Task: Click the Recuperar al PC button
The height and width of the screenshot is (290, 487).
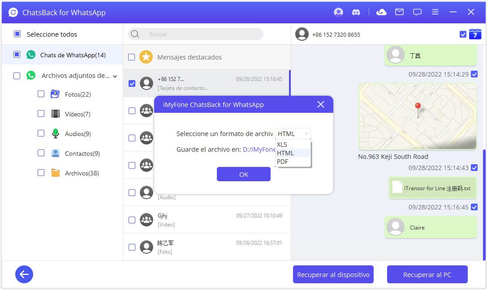Action: click(x=427, y=274)
